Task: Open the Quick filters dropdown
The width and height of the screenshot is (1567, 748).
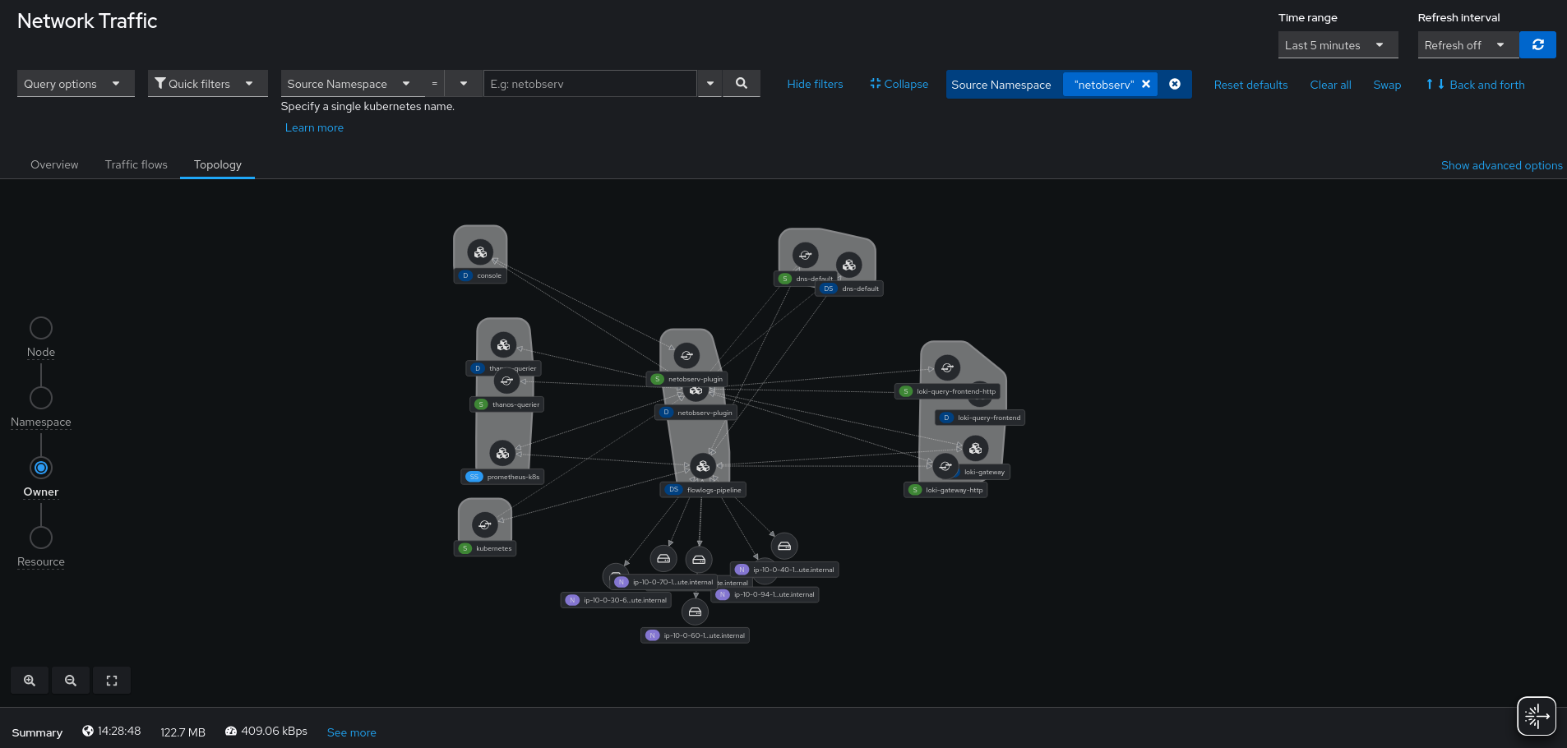Action: click(207, 84)
